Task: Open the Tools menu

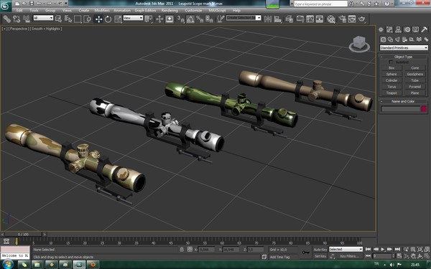Action: tap(34, 11)
